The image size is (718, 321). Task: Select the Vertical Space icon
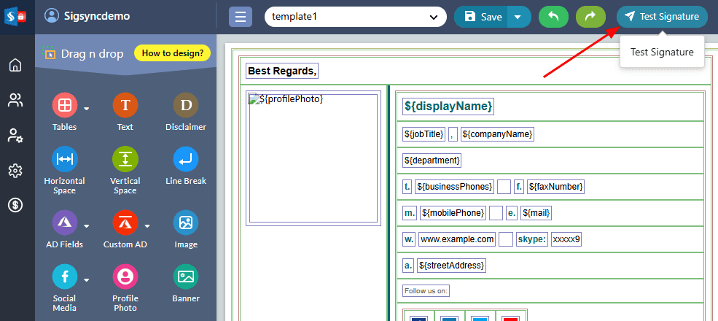125,159
